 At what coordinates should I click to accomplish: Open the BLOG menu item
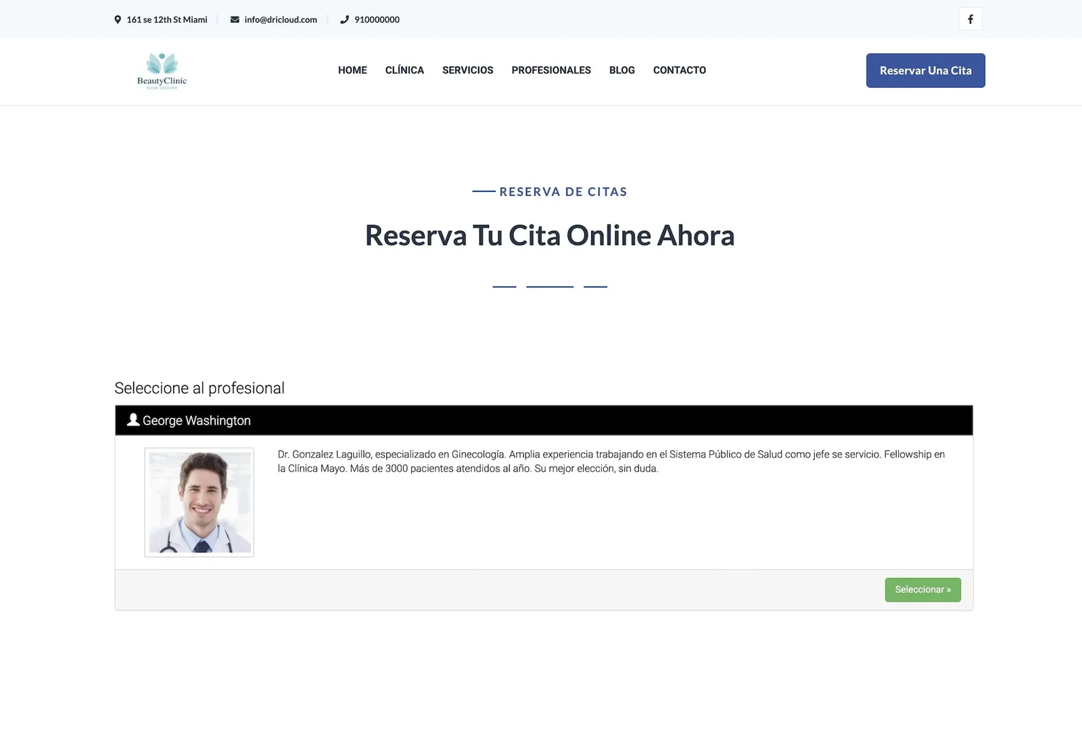pyautogui.click(x=621, y=70)
